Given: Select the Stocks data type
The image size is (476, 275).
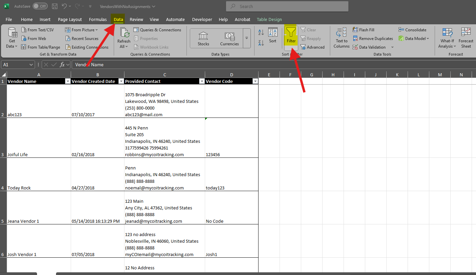Looking at the screenshot, I should pos(203,38).
